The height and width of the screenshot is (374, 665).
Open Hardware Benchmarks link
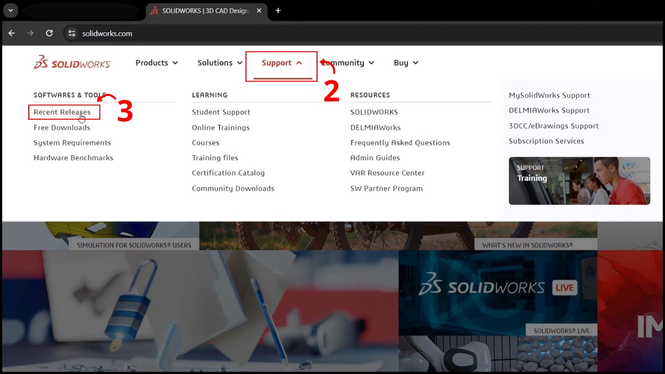pos(73,158)
